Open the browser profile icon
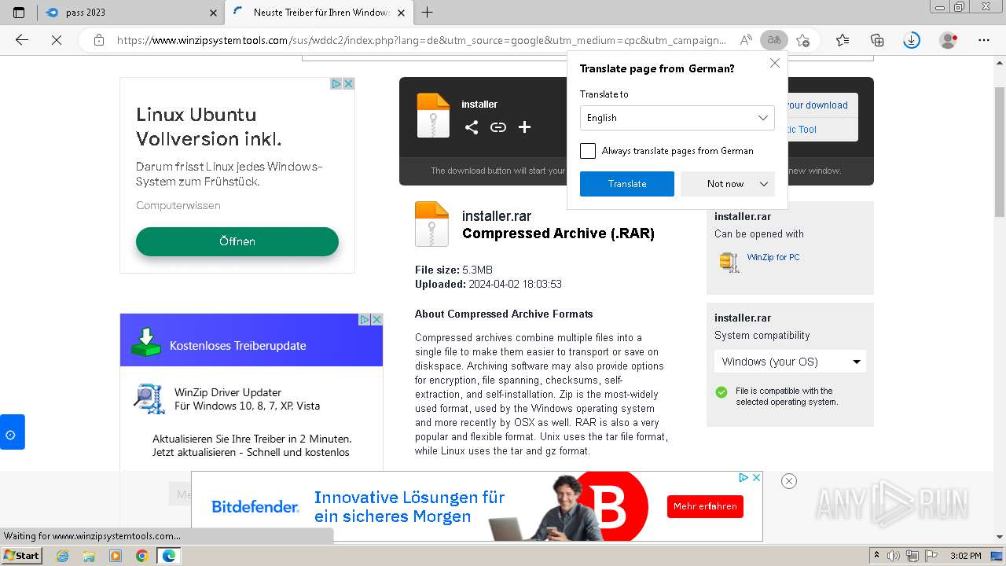The width and height of the screenshot is (1006, 566). (x=949, y=40)
